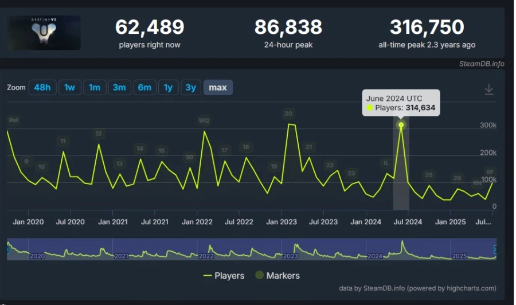This screenshot has width=516, height=305.
Task: Click the season '12' marker badge
Action: pyautogui.click(x=99, y=134)
